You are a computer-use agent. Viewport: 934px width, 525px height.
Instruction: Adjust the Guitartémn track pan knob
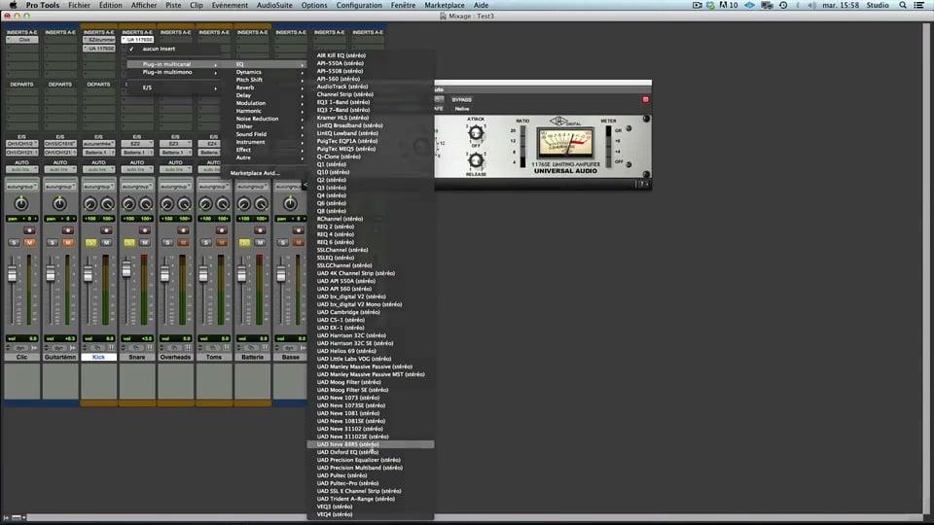[59, 204]
